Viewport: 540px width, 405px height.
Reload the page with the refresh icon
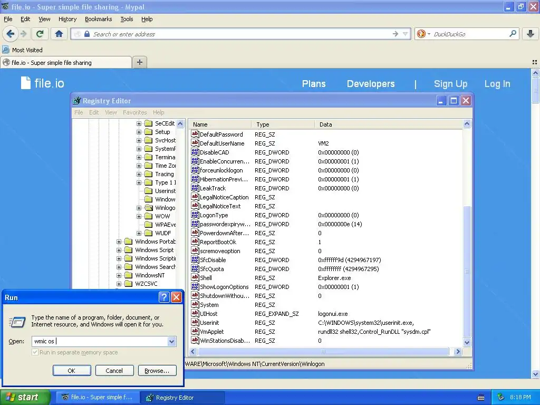tap(40, 34)
